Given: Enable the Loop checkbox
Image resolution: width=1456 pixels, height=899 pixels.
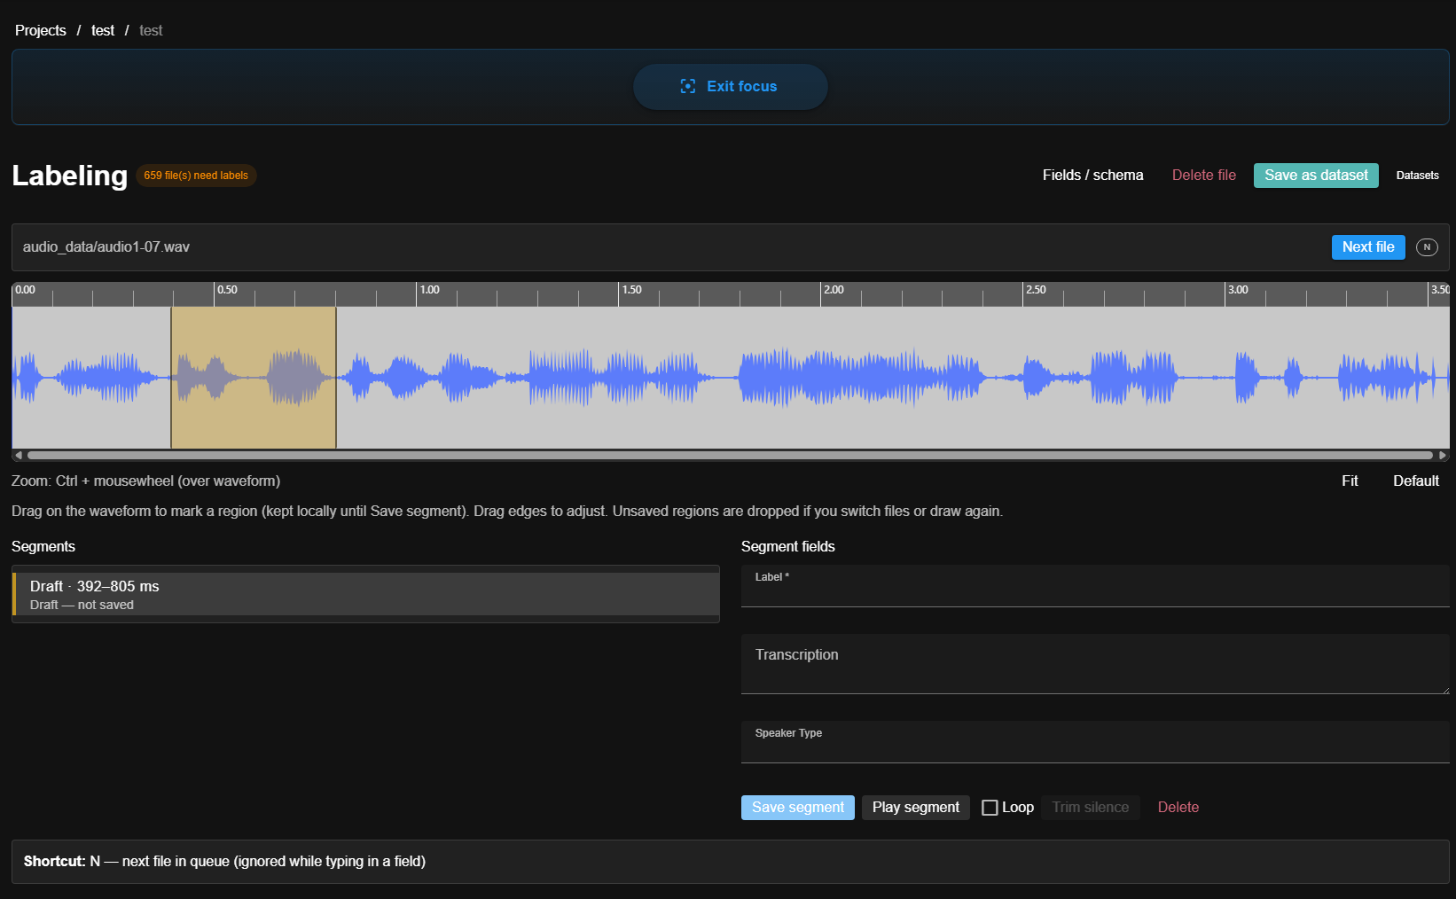Looking at the screenshot, I should click(990, 808).
